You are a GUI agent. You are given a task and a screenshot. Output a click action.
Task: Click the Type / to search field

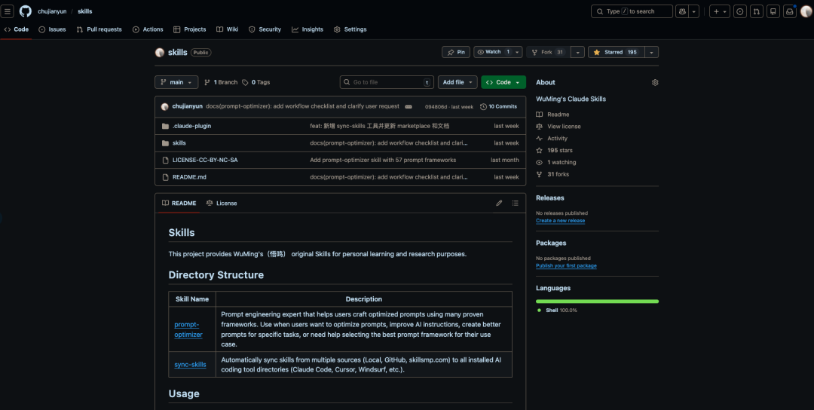(x=632, y=11)
